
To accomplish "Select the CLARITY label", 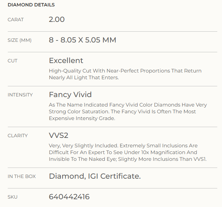I will 18,136.
